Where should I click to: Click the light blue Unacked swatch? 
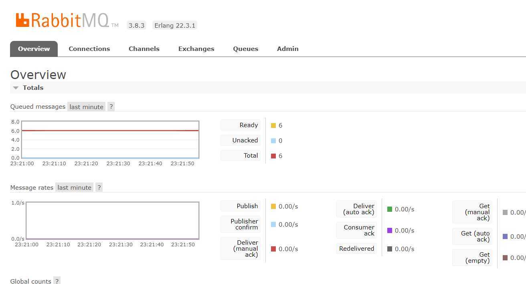273,141
